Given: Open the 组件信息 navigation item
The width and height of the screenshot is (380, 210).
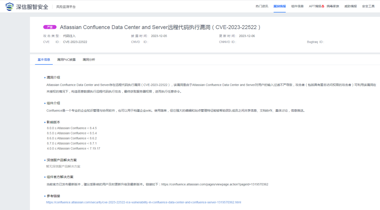Looking at the screenshot, I should click(x=297, y=6).
